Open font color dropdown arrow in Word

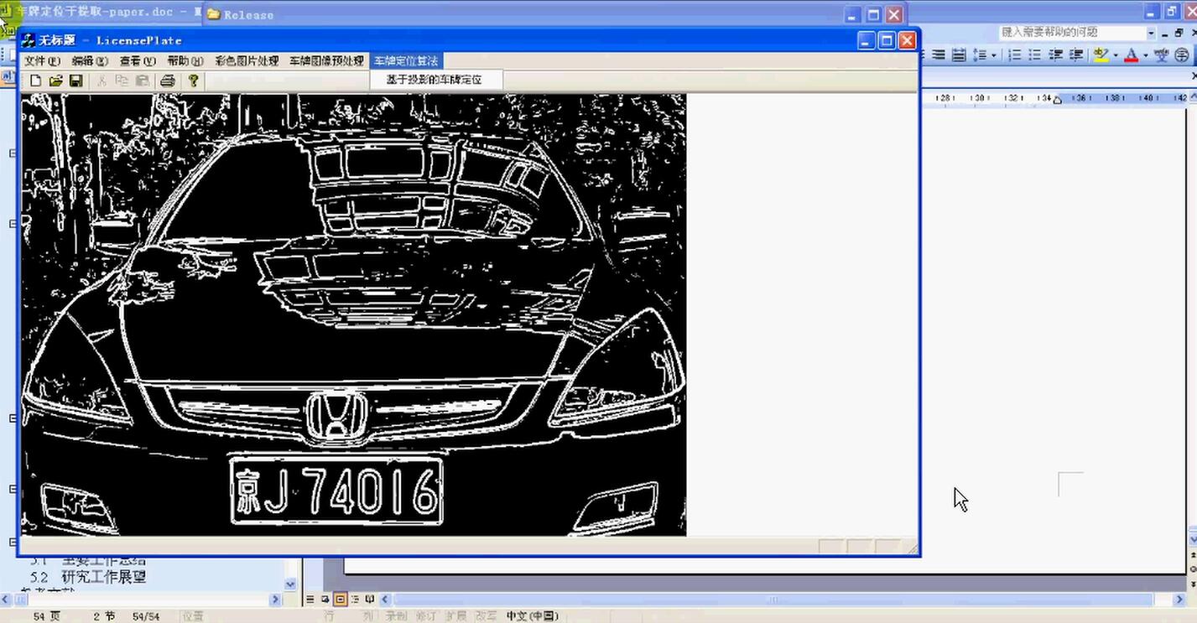(1145, 55)
